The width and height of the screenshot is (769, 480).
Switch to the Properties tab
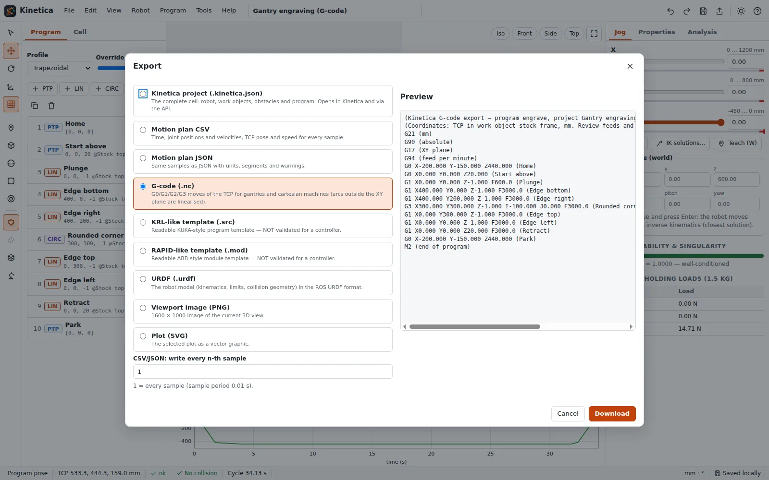(657, 32)
